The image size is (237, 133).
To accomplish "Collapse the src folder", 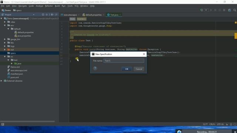I will (x=5, y=57).
